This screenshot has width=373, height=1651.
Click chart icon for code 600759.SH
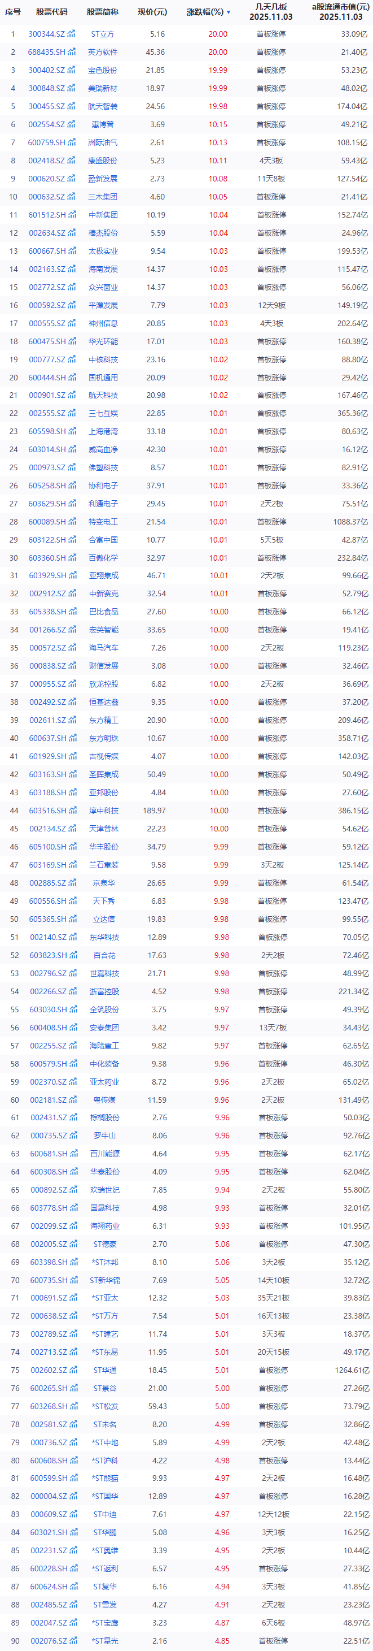point(72,142)
